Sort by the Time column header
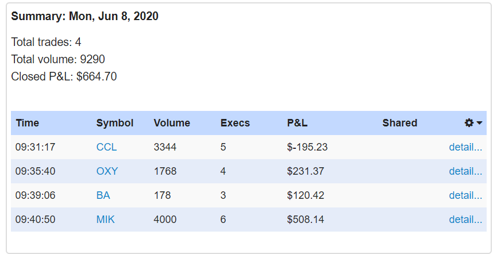This screenshot has width=497, height=254. point(28,123)
